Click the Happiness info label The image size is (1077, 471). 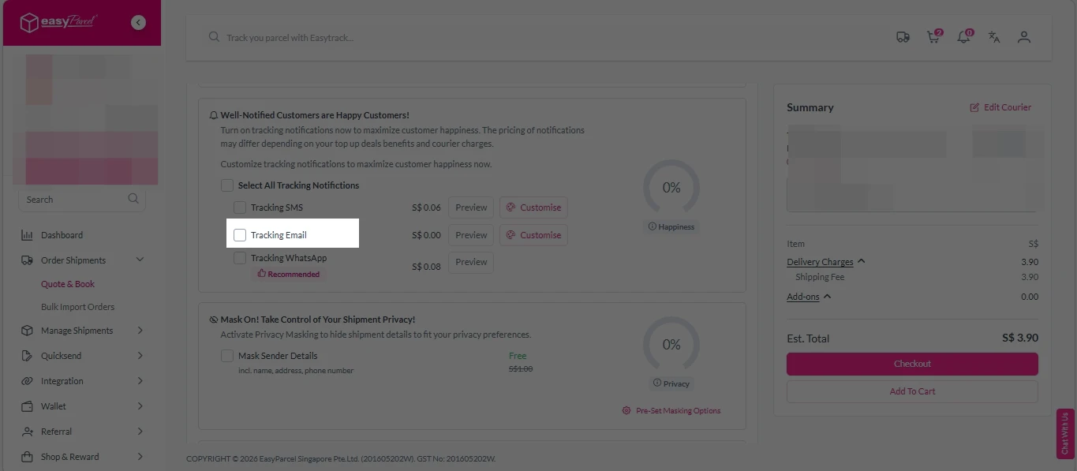[671, 226]
